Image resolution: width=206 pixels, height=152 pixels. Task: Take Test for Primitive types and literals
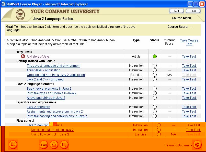pos(189,93)
